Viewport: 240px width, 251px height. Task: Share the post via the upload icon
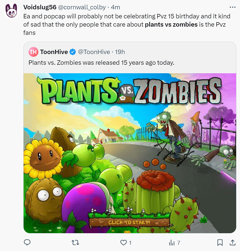[x=233, y=242]
